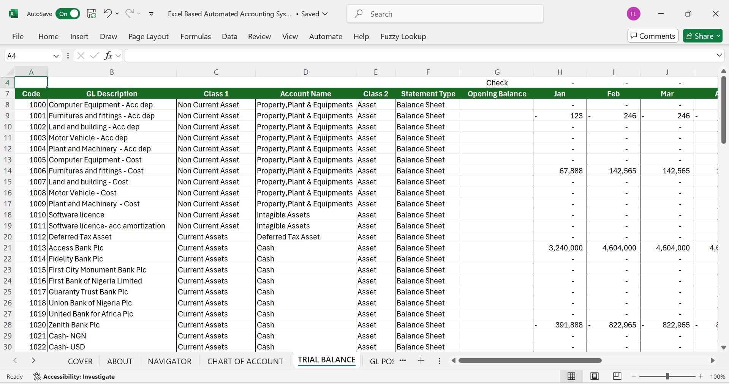
Task: Switch to the Automate ribbon tab
Action: tap(326, 36)
